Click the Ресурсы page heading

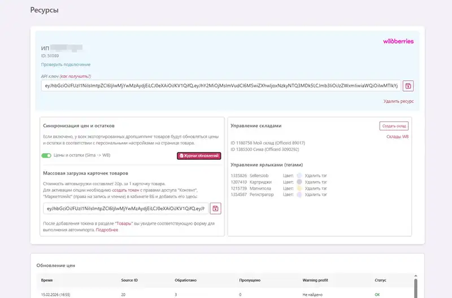(x=45, y=10)
